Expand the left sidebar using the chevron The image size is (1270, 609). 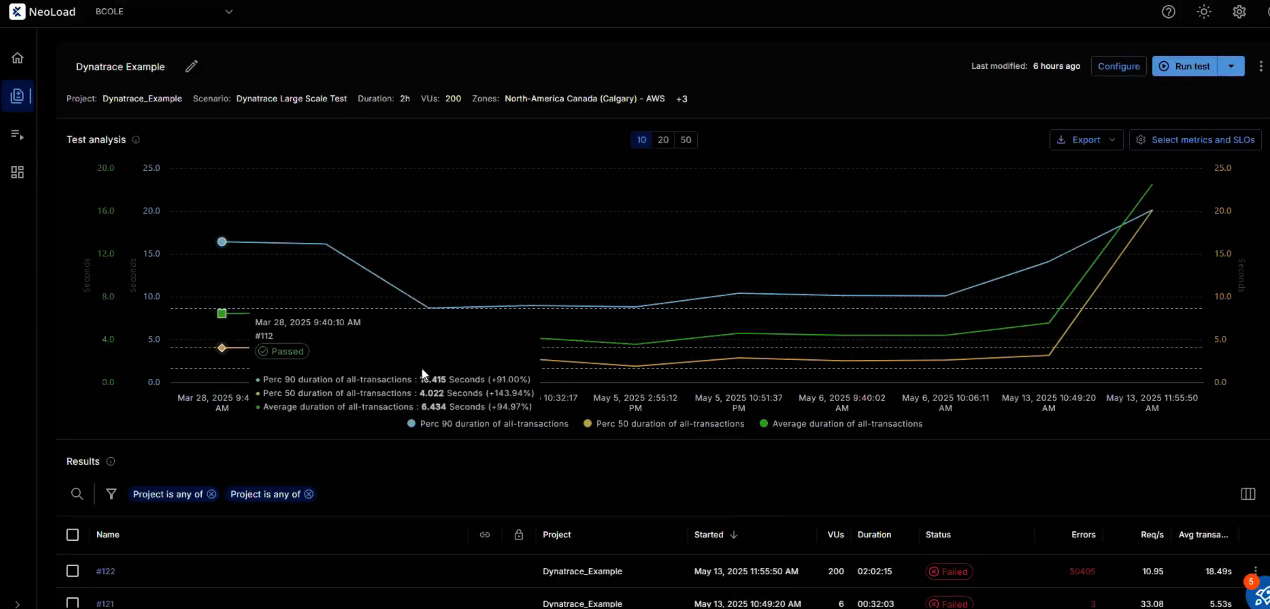17,604
